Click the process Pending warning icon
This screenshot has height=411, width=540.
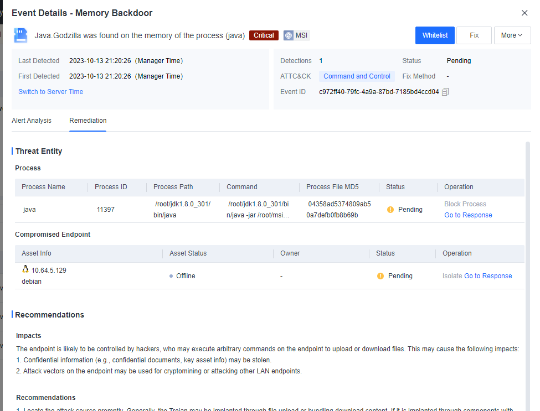390,210
